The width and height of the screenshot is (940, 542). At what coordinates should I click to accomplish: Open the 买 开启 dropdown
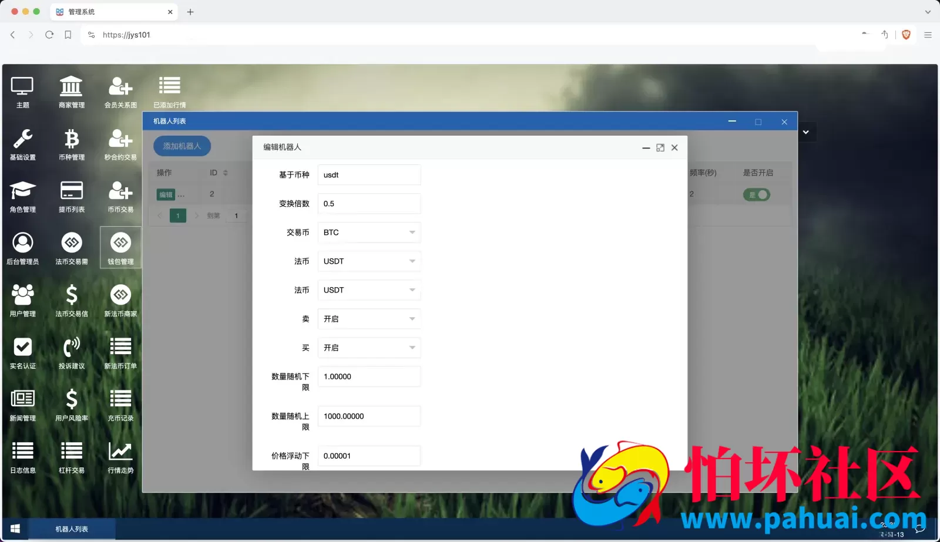click(369, 348)
